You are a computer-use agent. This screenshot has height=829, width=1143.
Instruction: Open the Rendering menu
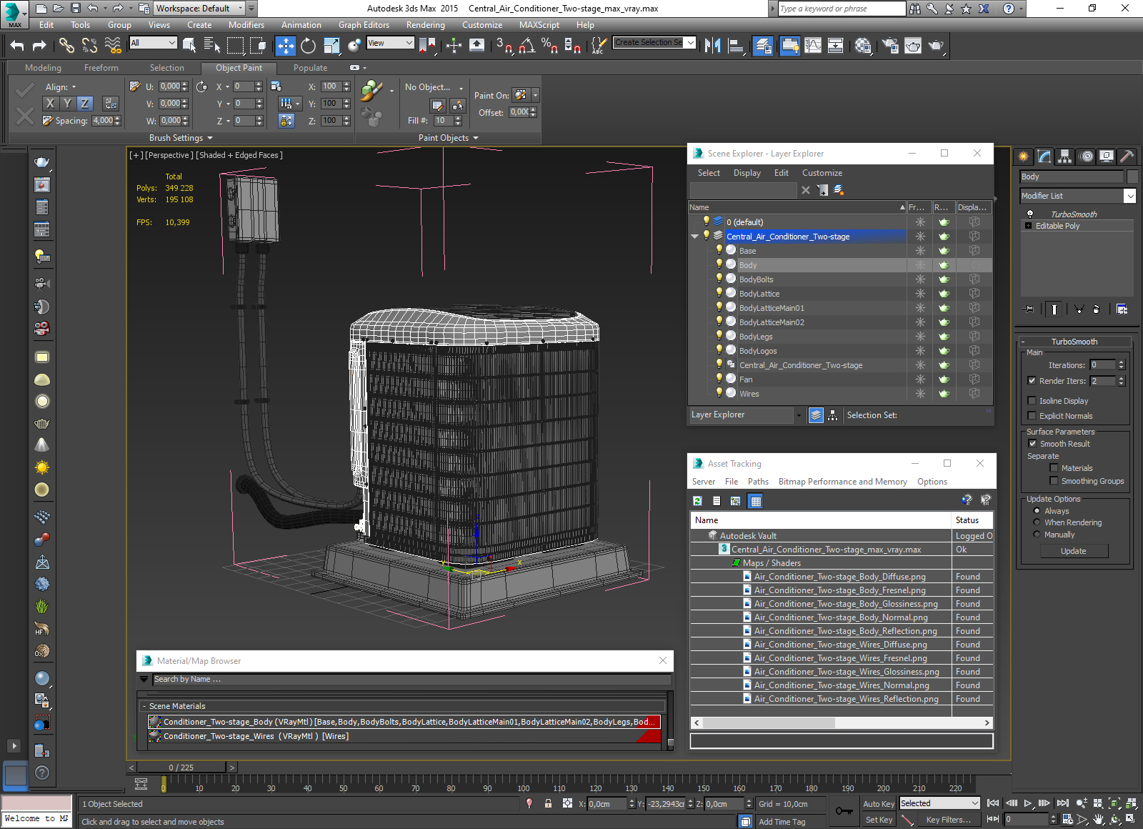click(x=426, y=25)
